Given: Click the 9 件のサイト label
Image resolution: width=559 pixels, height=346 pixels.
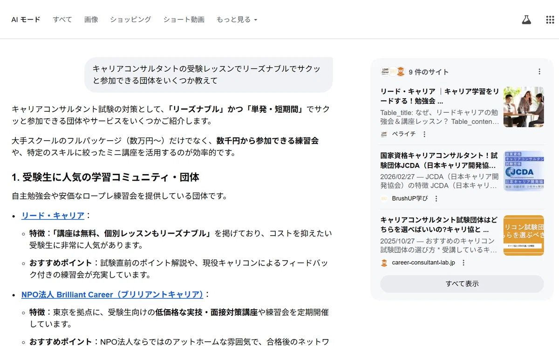Looking at the screenshot, I should click(429, 72).
